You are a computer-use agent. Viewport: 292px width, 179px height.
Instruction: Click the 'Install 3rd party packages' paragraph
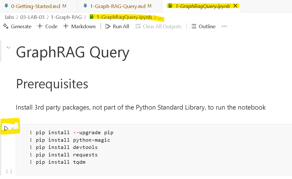click(141, 108)
